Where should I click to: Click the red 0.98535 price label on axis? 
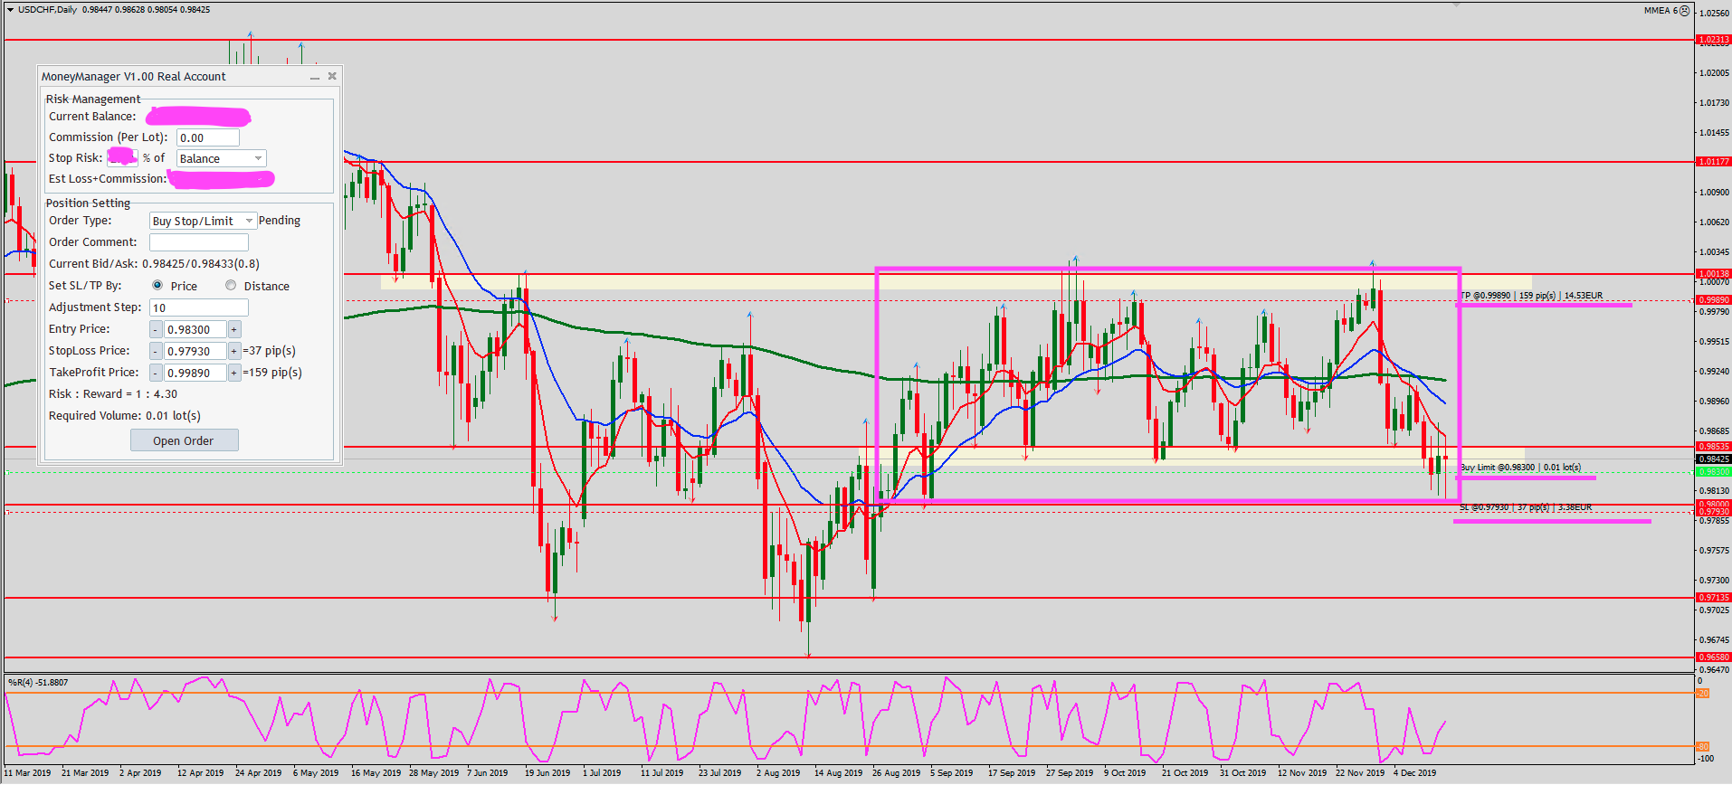[1713, 447]
